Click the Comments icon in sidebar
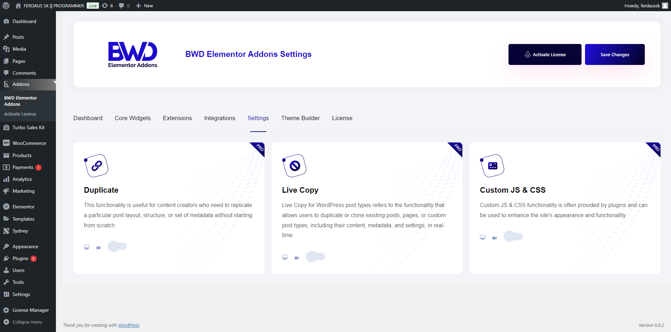The image size is (671, 332). pos(6,73)
